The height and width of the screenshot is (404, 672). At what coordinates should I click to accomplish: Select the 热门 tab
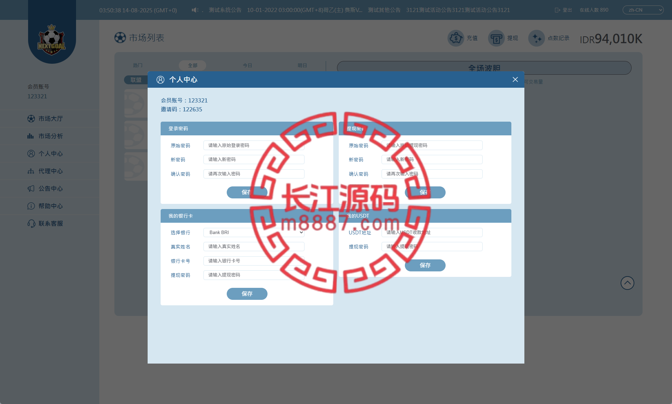(138, 65)
